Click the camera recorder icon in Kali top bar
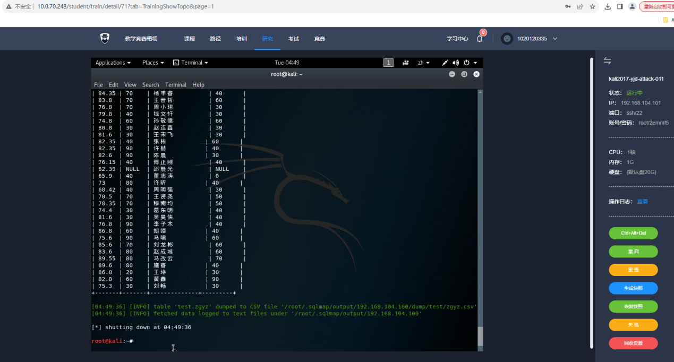Screen dimensions: 674x362 click(x=406, y=63)
